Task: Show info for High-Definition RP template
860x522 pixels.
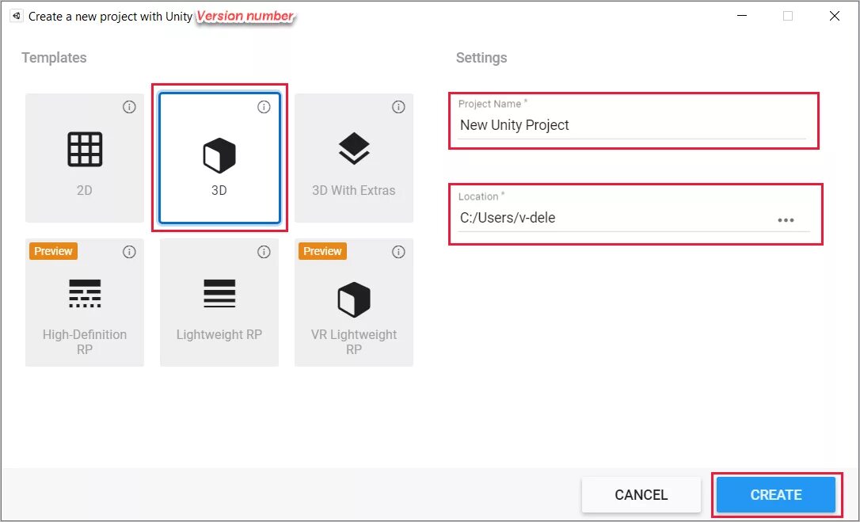Action: coord(129,252)
